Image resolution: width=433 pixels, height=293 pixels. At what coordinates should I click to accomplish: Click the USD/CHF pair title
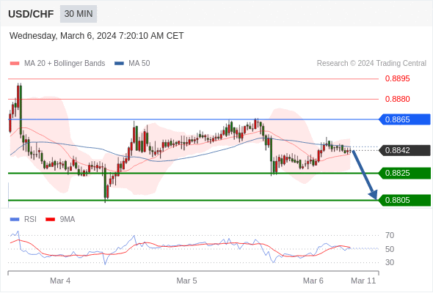tap(31, 14)
